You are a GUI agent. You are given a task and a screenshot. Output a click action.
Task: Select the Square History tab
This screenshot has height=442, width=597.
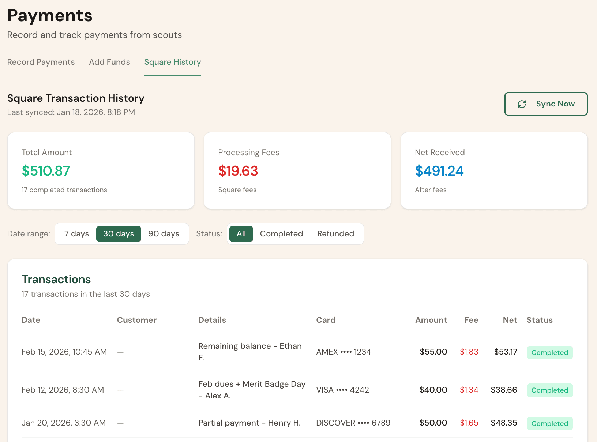click(x=172, y=62)
